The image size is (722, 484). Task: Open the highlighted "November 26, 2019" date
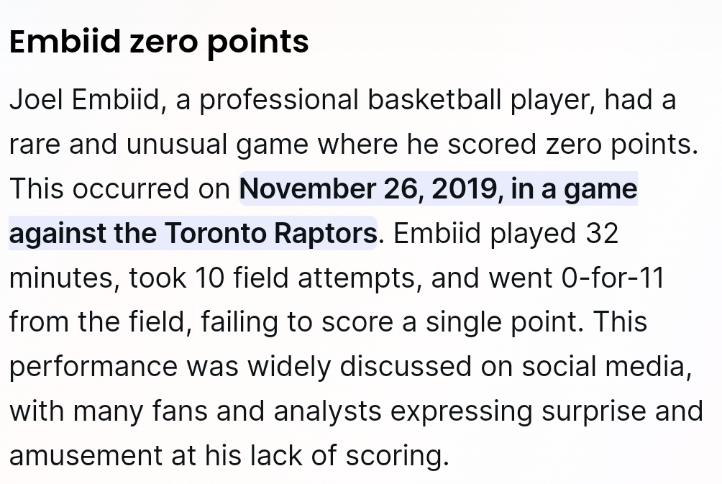pyautogui.click(x=366, y=189)
